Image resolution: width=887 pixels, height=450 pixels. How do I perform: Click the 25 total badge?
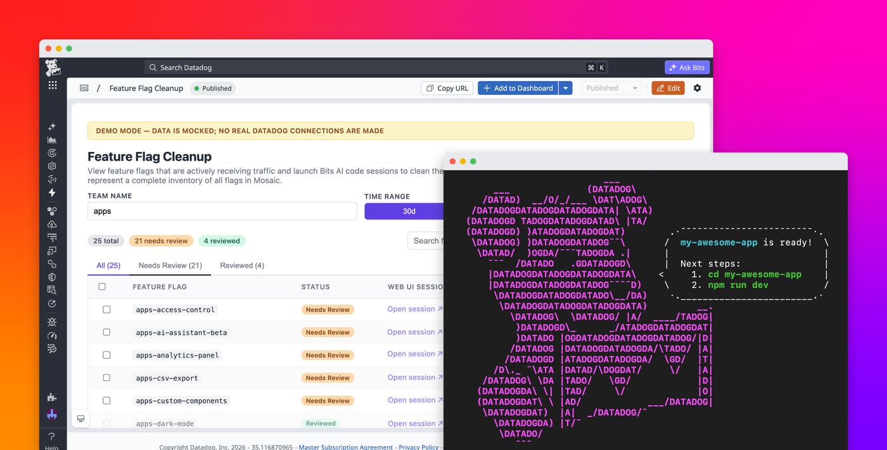tap(106, 241)
